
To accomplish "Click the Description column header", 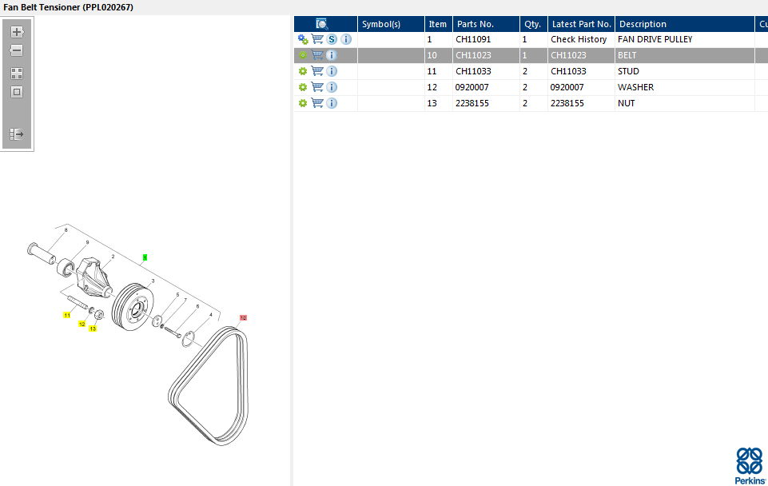I will point(643,24).
